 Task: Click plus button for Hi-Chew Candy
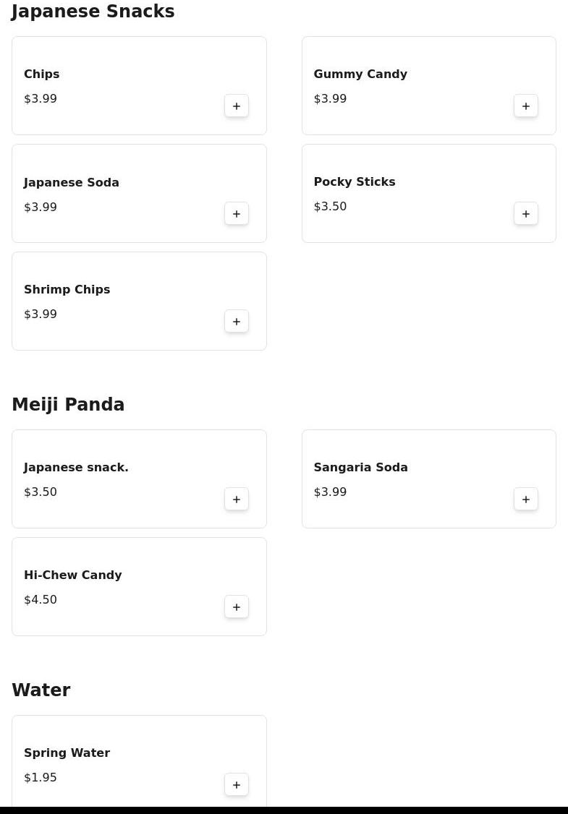(237, 607)
